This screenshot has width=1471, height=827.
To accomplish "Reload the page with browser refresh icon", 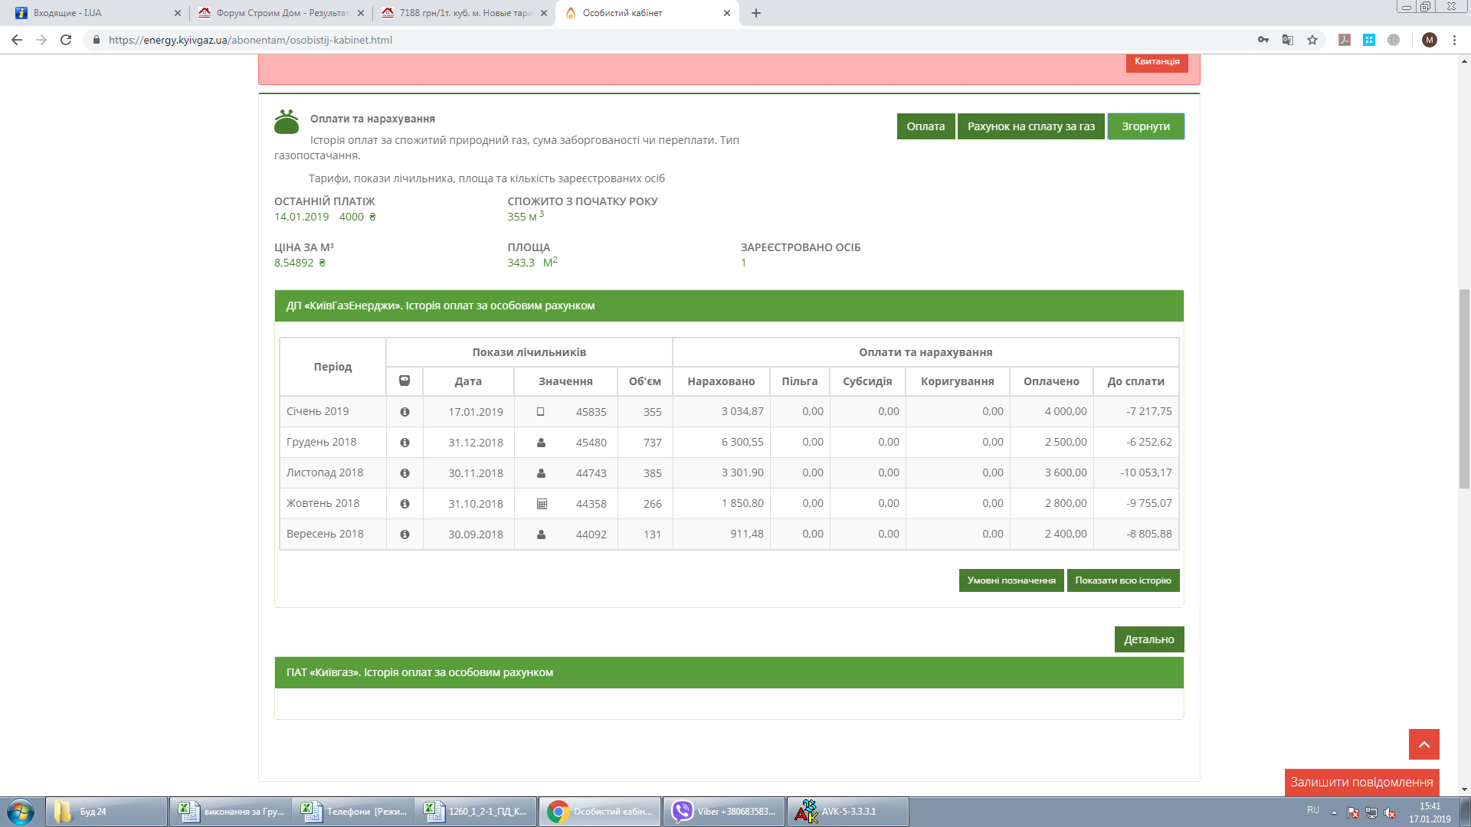I will [66, 40].
